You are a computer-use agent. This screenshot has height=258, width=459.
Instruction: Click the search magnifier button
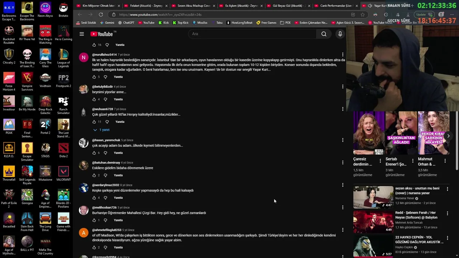(324, 34)
